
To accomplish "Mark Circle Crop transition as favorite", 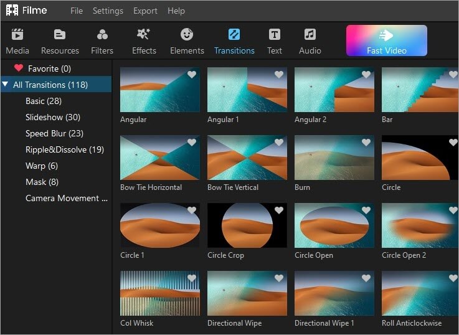I will tap(279, 210).
